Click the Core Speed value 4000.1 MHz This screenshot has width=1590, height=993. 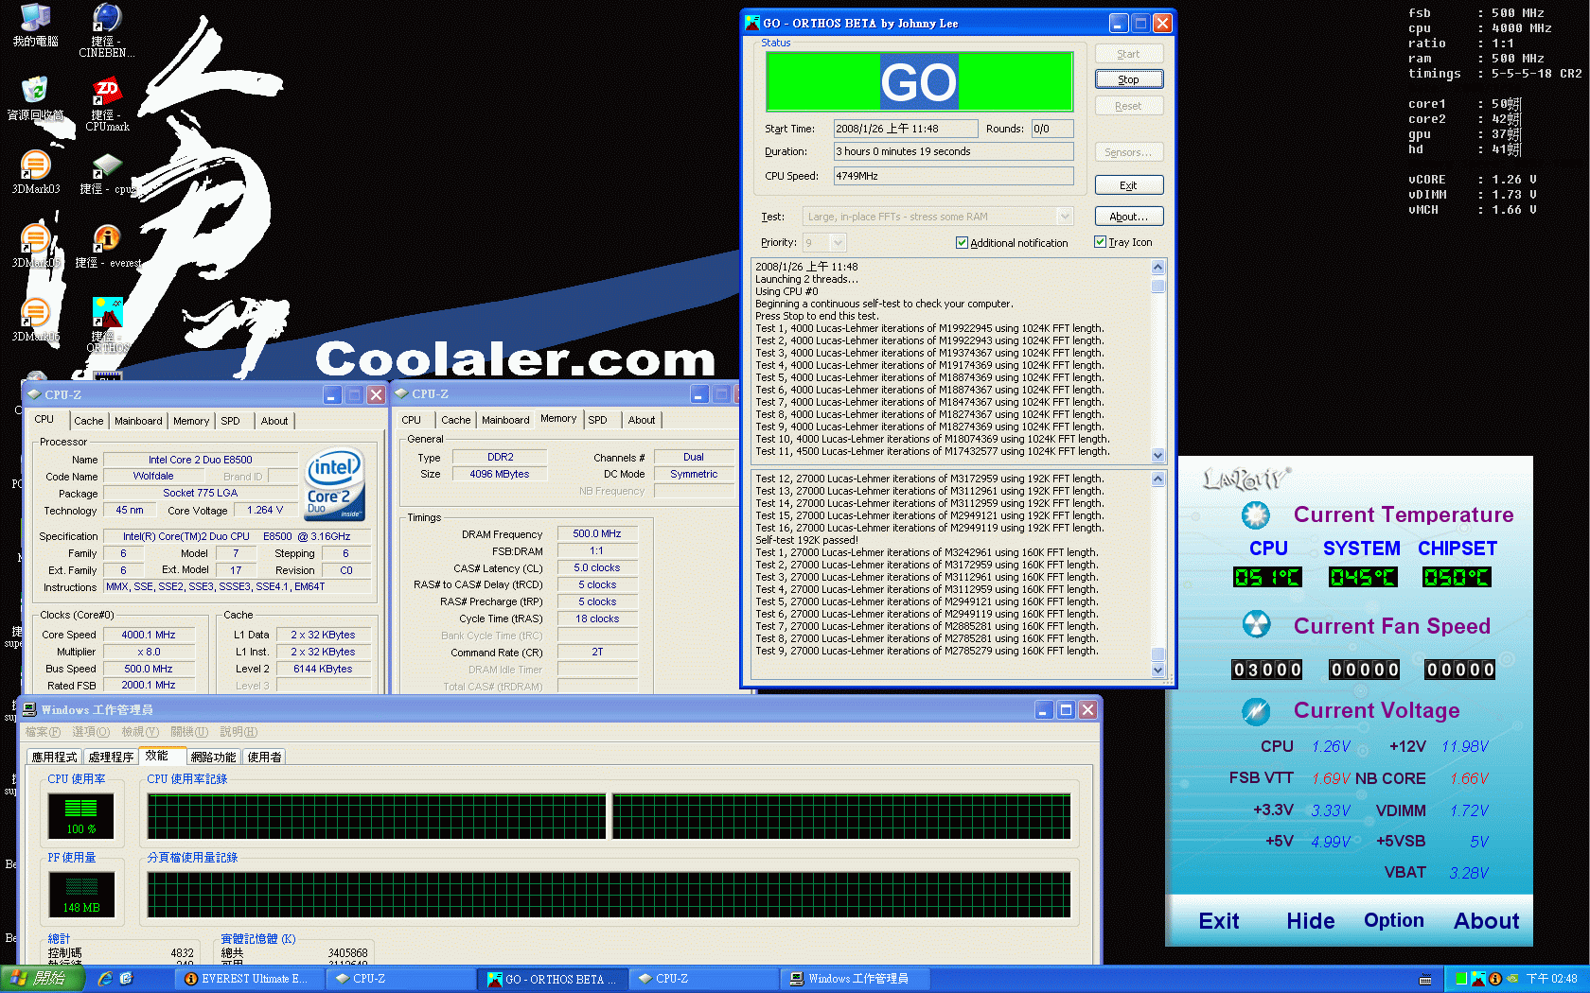pyautogui.click(x=149, y=636)
